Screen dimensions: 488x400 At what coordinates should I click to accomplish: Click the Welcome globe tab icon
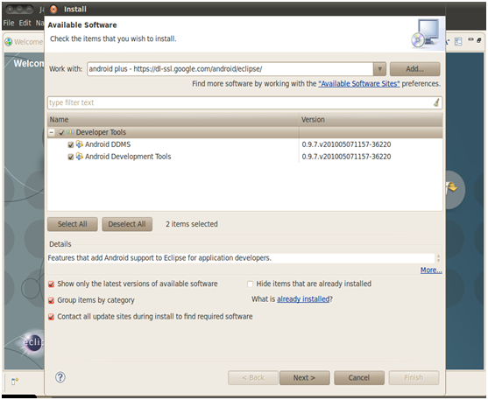click(9, 42)
